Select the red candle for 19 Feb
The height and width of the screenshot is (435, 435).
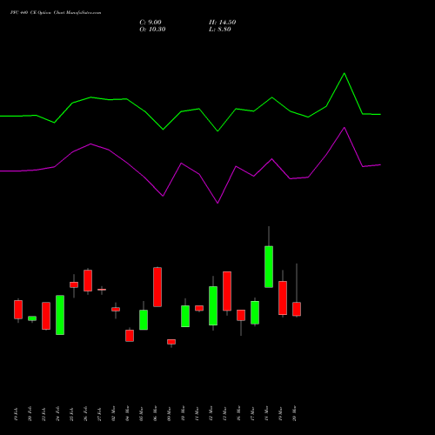(x=18, y=310)
